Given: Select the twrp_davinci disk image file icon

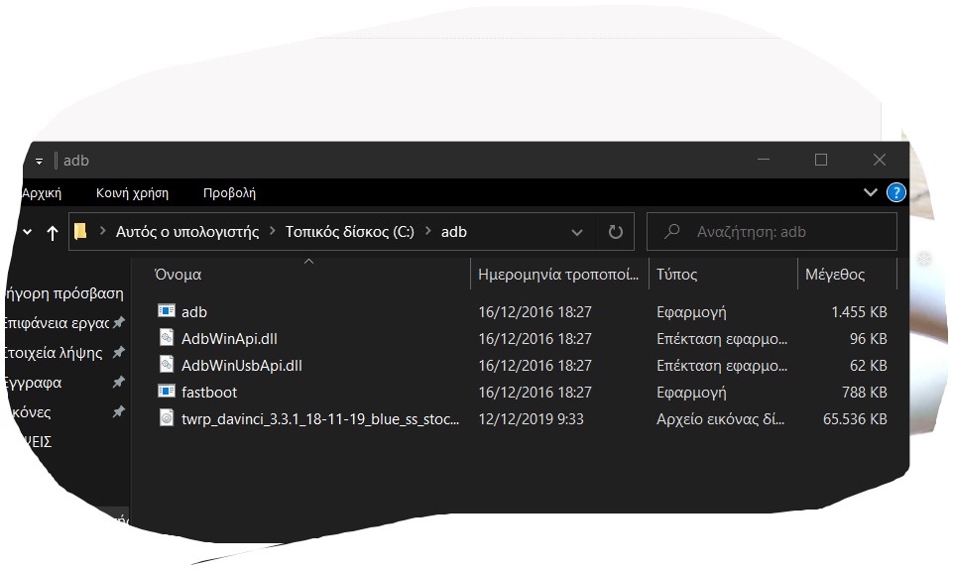Looking at the screenshot, I should coord(166,418).
